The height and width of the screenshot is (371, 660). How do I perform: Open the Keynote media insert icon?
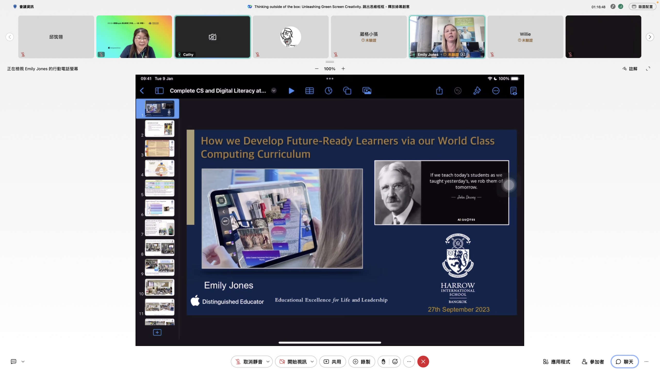pyautogui.click(x=367, y=91)
